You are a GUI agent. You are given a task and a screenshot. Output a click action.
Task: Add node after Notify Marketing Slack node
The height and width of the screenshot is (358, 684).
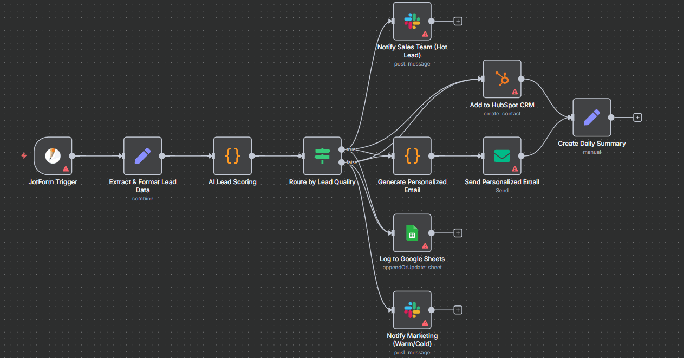pyautogui.click(x=458, y=310)
